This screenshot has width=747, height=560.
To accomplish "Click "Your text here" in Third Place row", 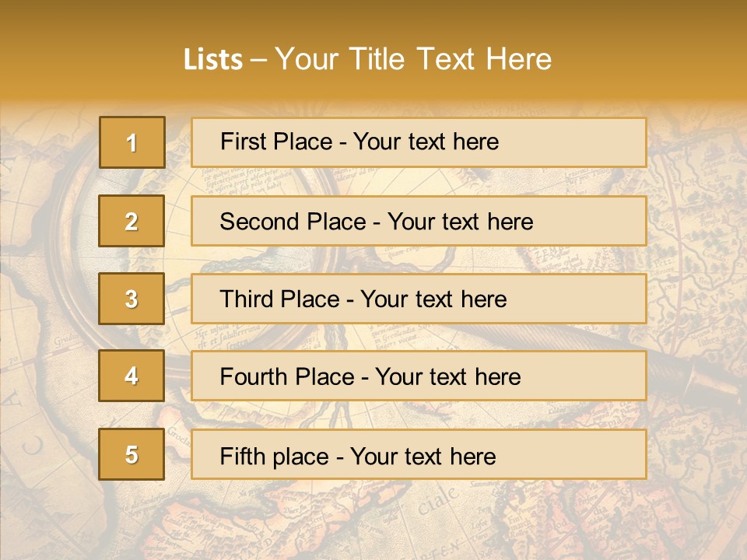I will (433, 299).
